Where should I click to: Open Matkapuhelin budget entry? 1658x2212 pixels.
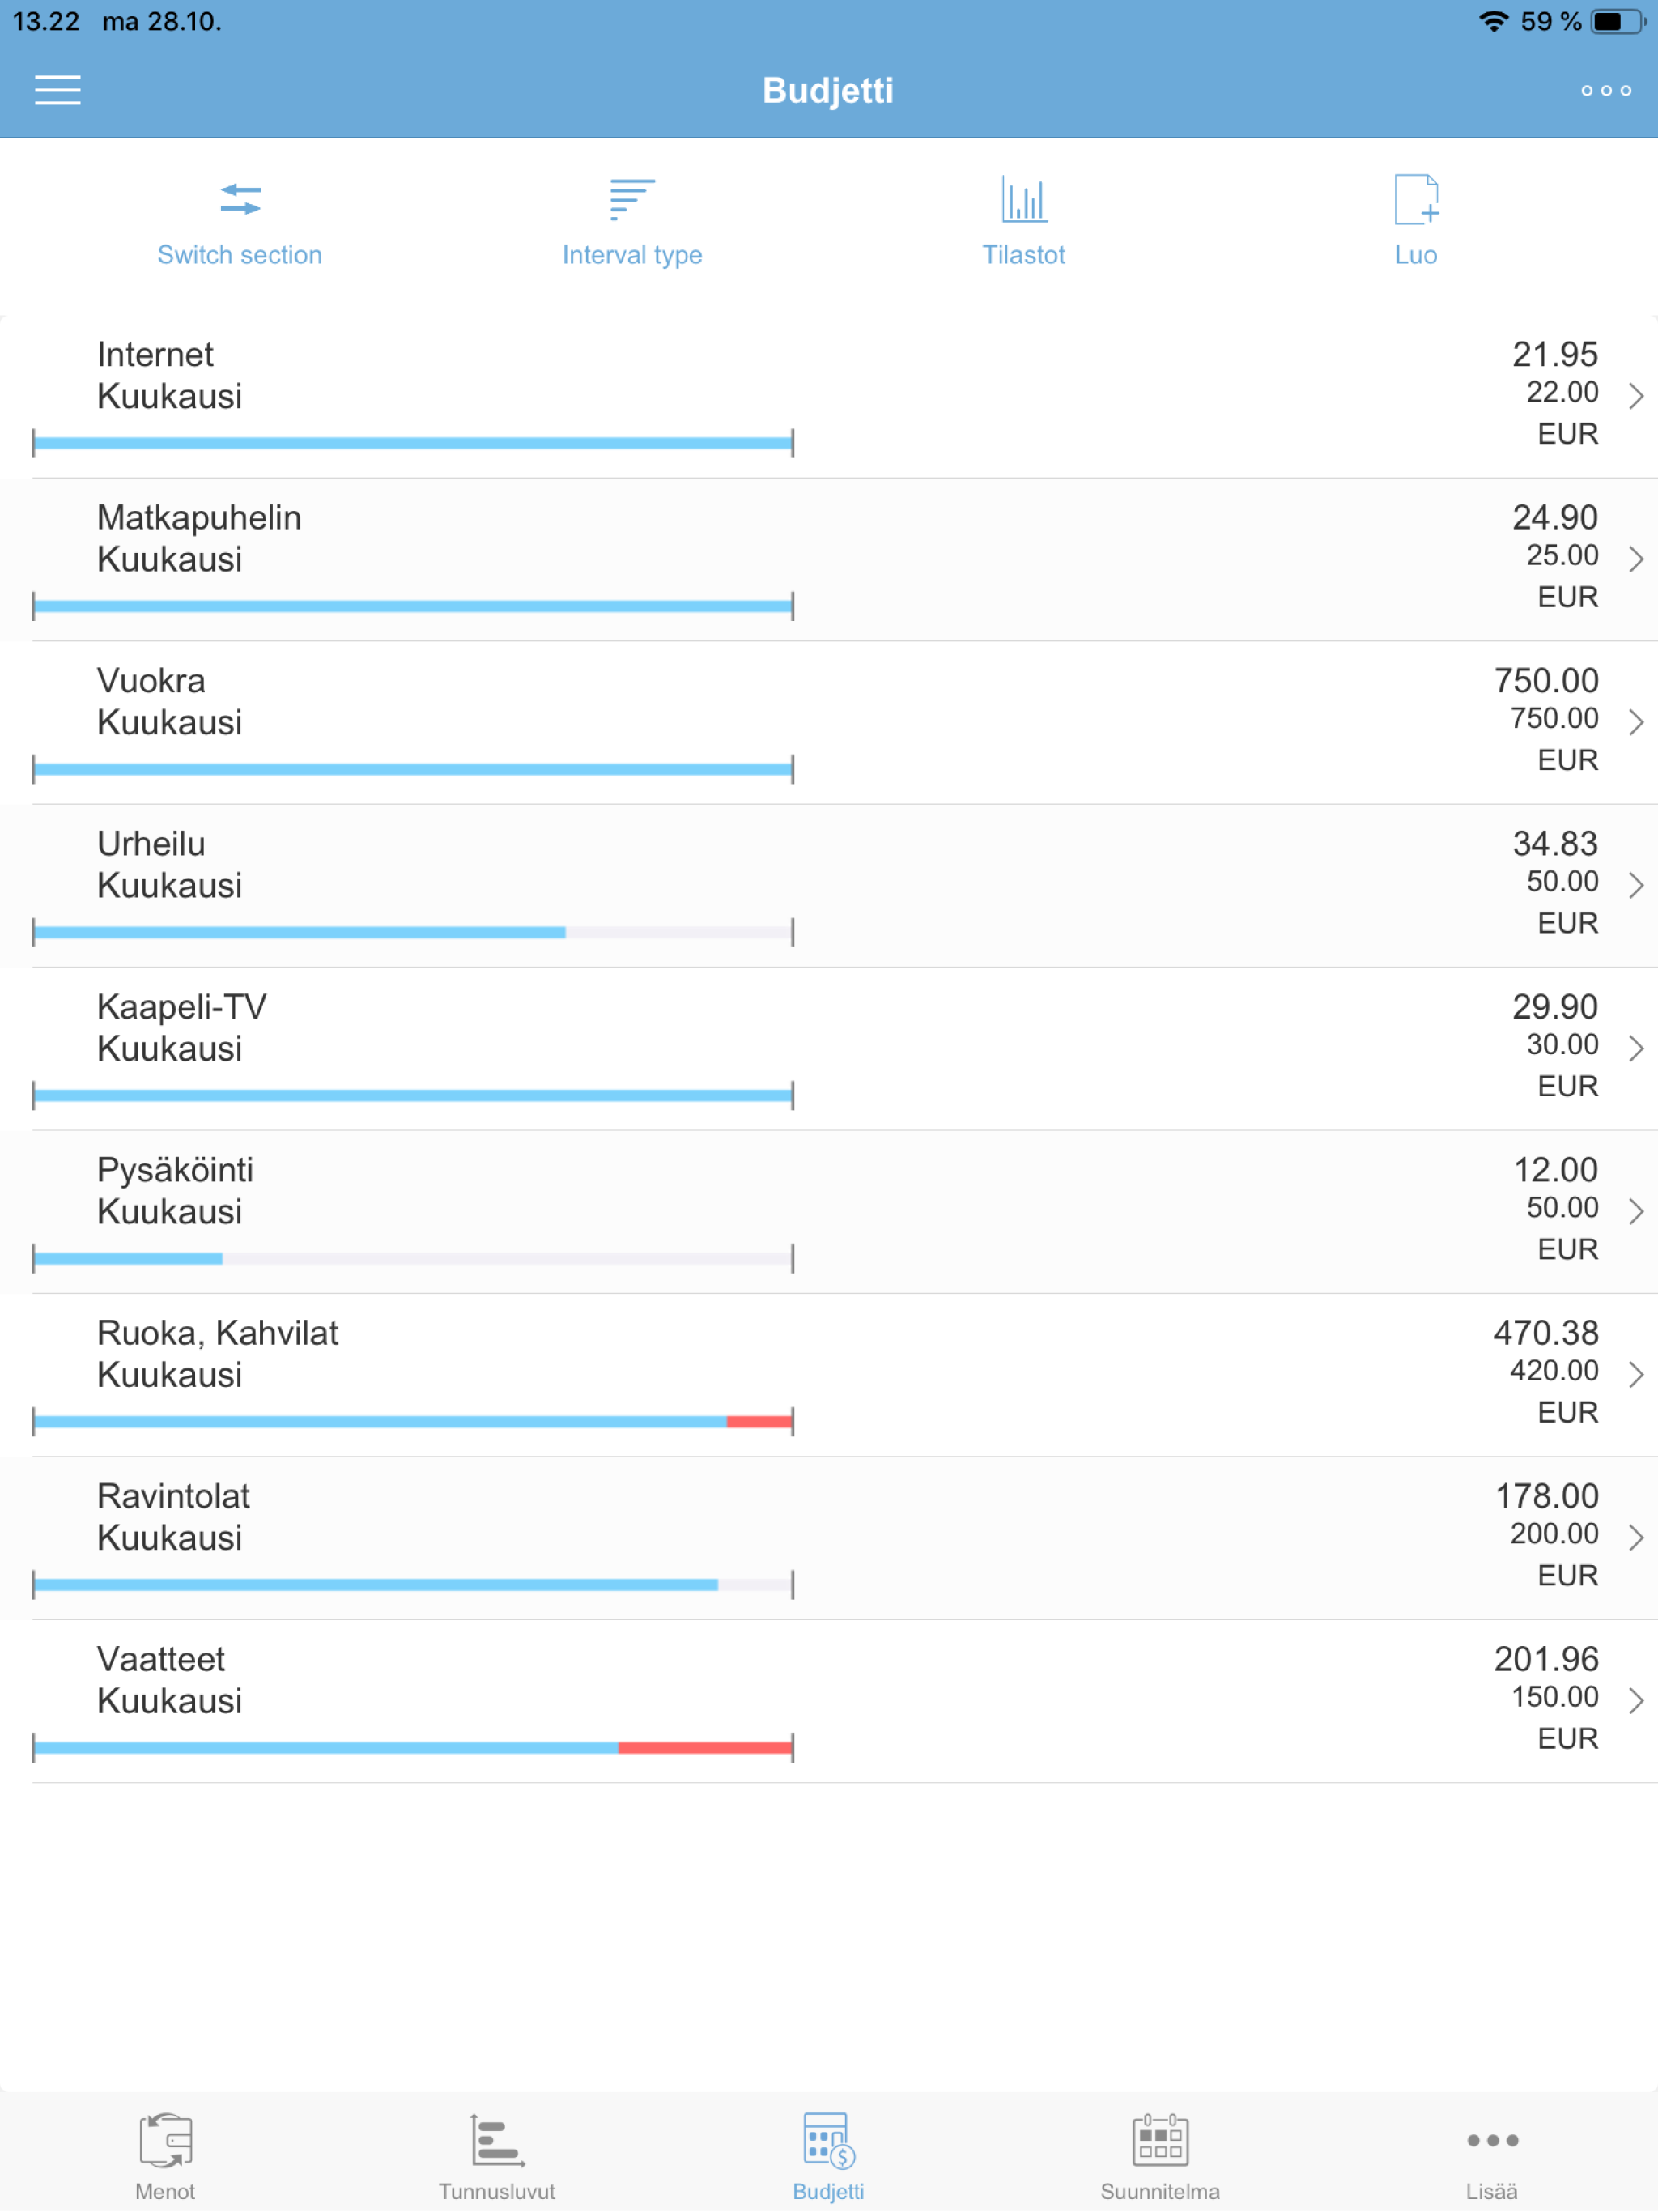200,538
